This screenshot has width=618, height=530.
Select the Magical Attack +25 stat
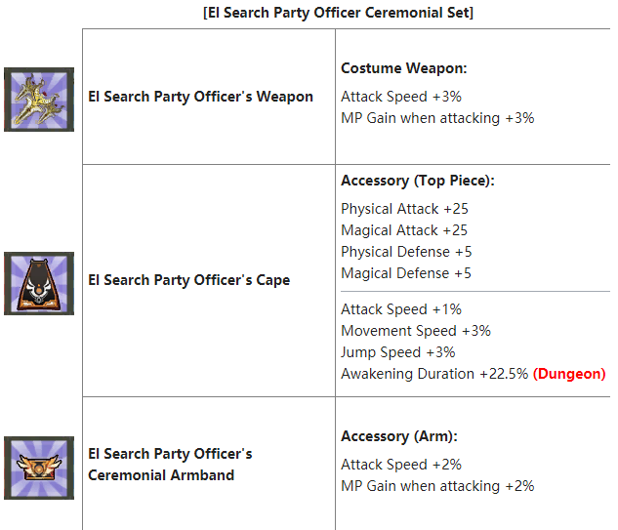[404, 230]
